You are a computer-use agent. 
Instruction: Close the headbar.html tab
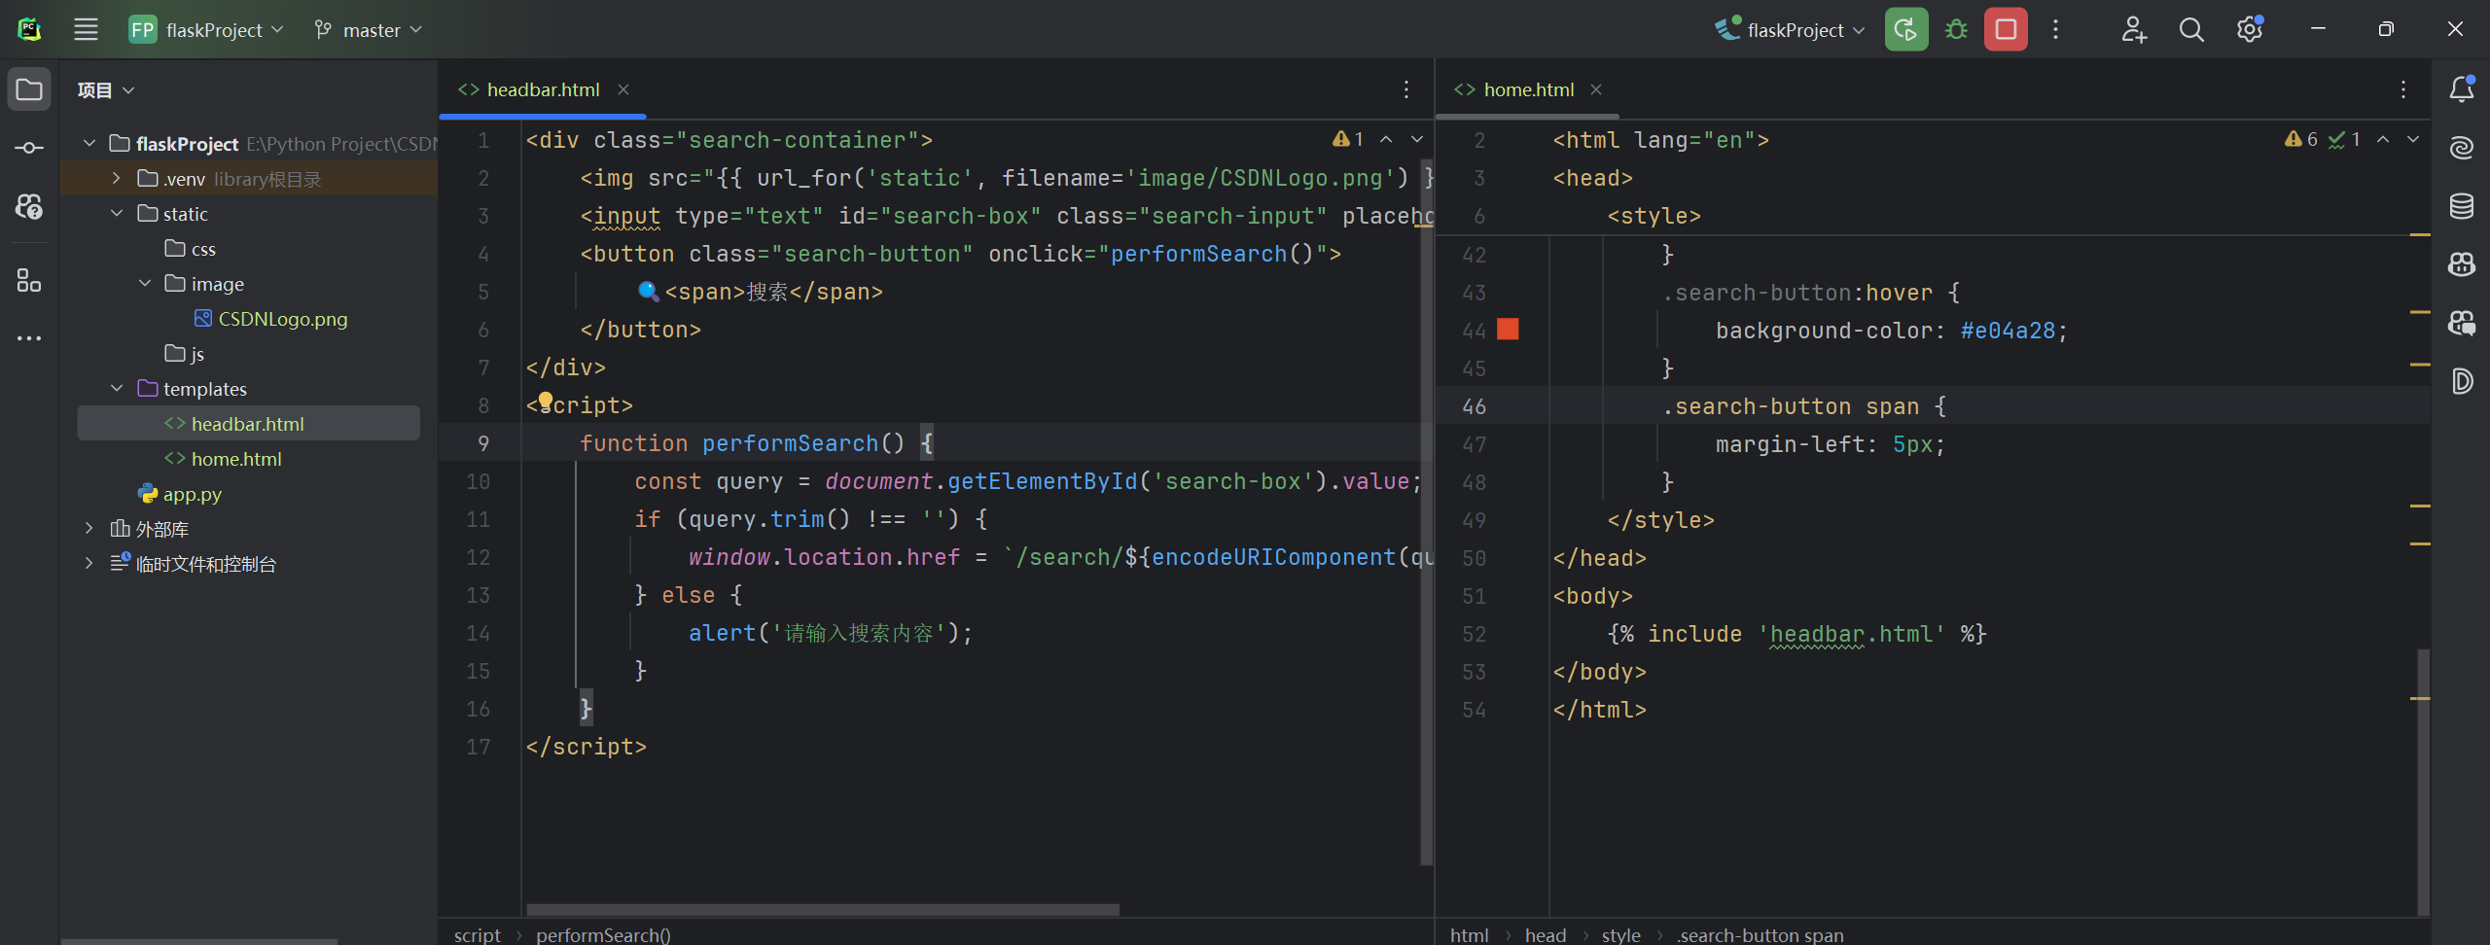tap(623, 89)
